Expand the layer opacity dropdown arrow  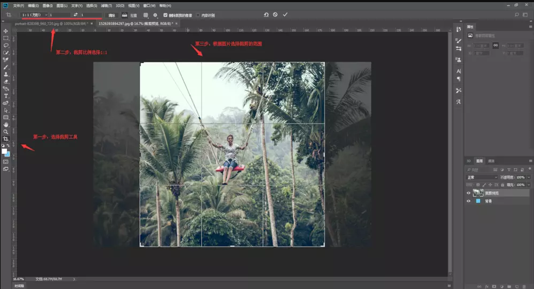528,177
